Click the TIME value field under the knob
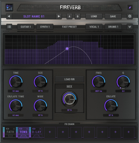This screenshot has height=143, width=139. (x=16, y=91)
